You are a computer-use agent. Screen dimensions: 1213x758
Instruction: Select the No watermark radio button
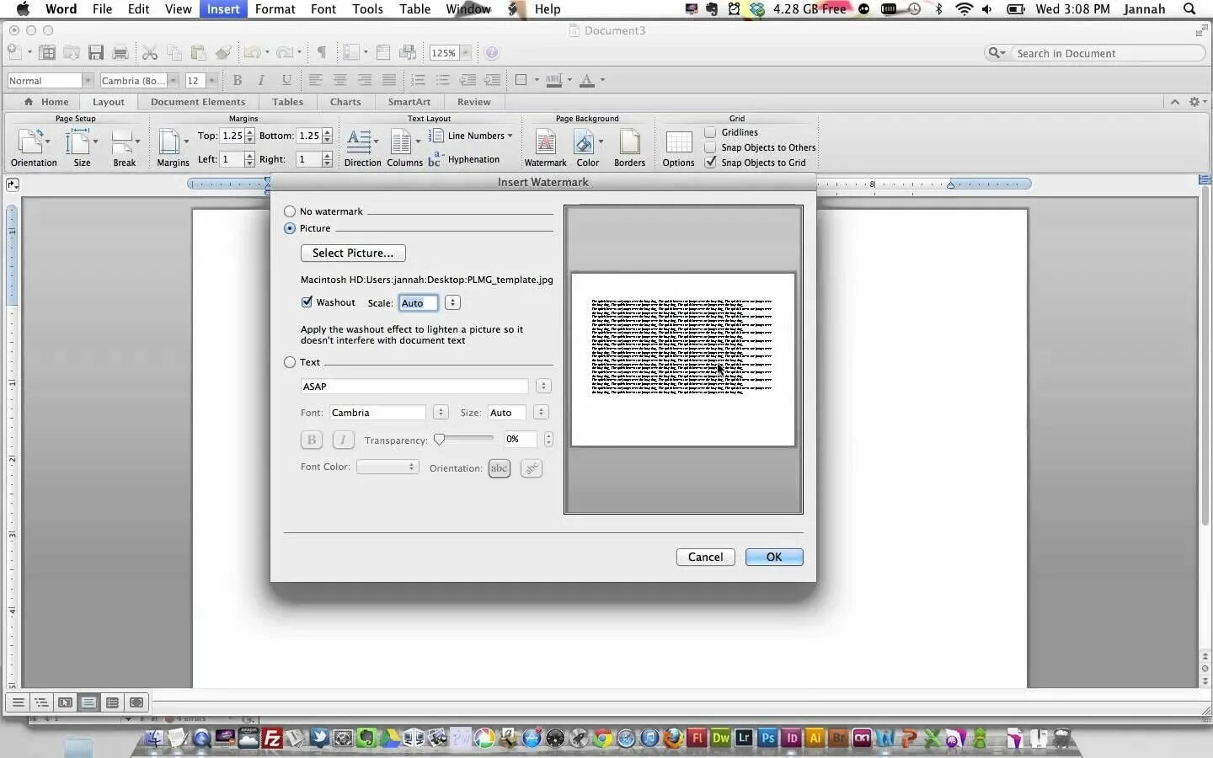[x=290, y=211]
